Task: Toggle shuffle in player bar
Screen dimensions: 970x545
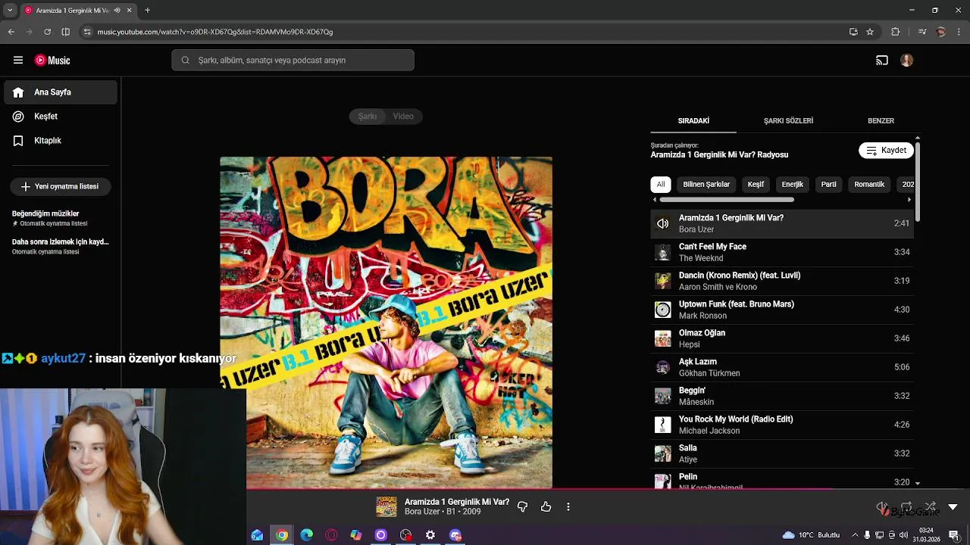Action: point(931,506)
